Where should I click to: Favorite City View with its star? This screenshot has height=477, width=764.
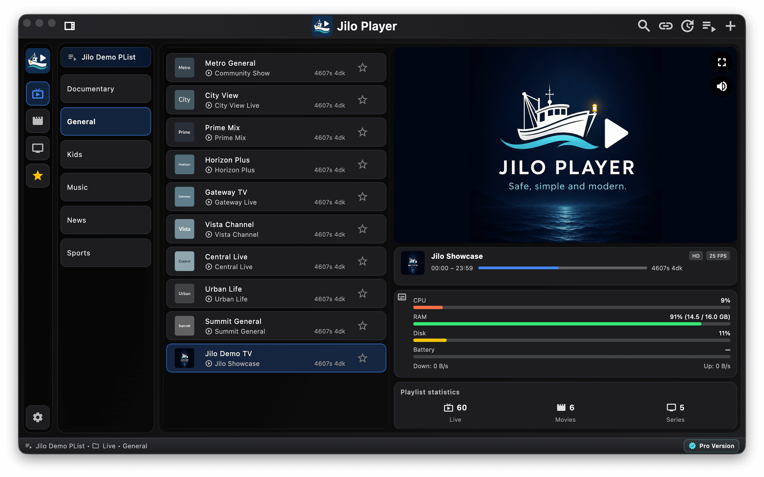click(x=362, y=100)
